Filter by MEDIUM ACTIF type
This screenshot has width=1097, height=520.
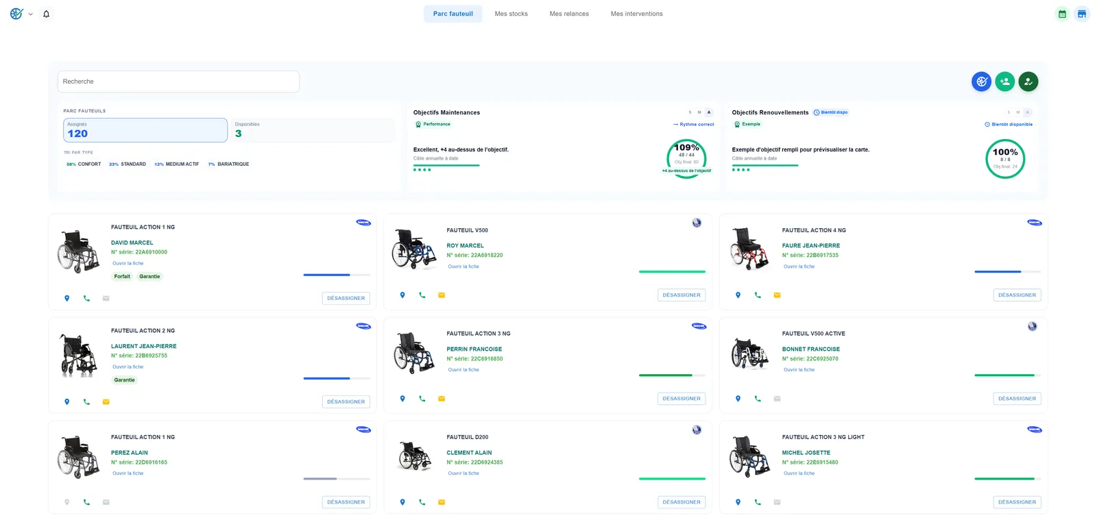(x=177, y=164)
